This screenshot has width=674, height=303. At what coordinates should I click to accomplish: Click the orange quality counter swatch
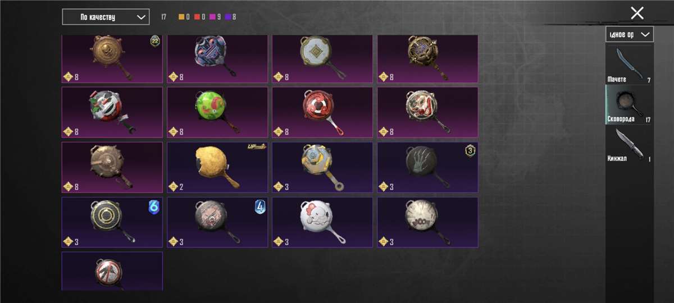tap(181, 17)
